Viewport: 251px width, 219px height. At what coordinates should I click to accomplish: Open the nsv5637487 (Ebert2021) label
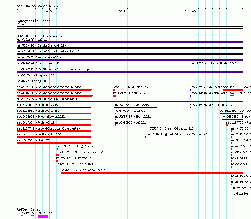(x=134, y=117)
